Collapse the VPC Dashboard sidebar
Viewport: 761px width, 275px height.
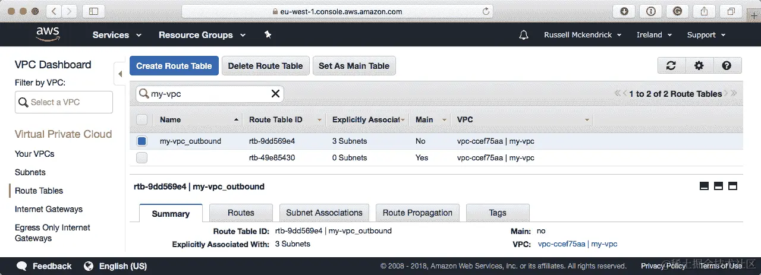click(120, 74)
